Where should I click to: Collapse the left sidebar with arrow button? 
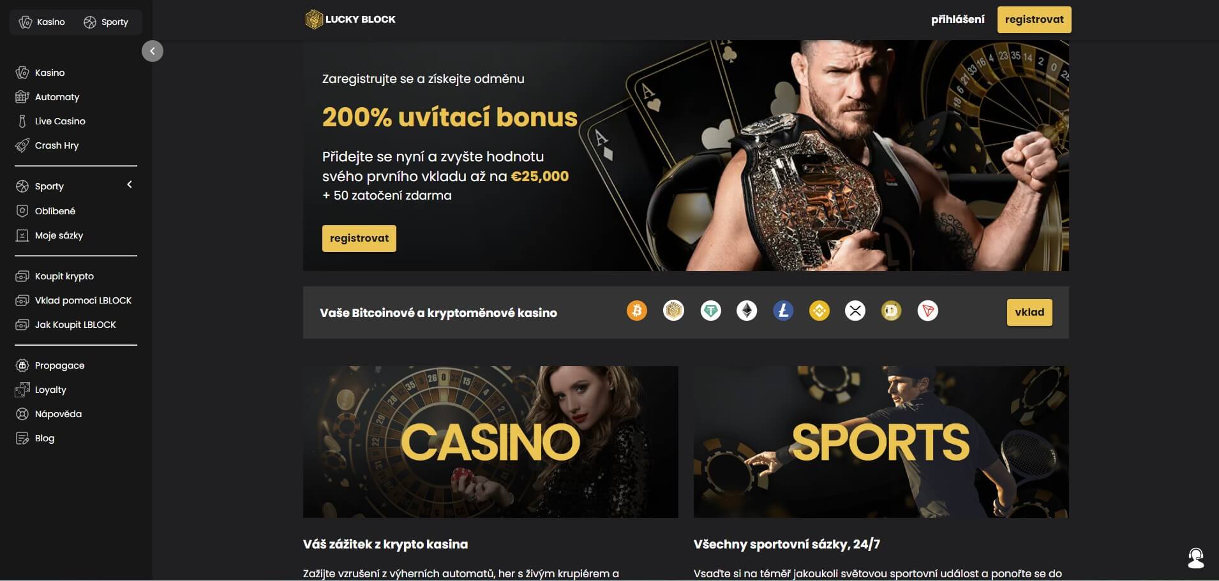[153, 51]
